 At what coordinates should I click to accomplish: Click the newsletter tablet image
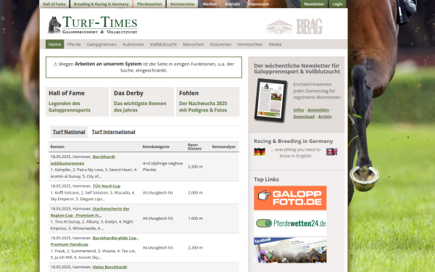pyautogui.click(x=270, y=100)
